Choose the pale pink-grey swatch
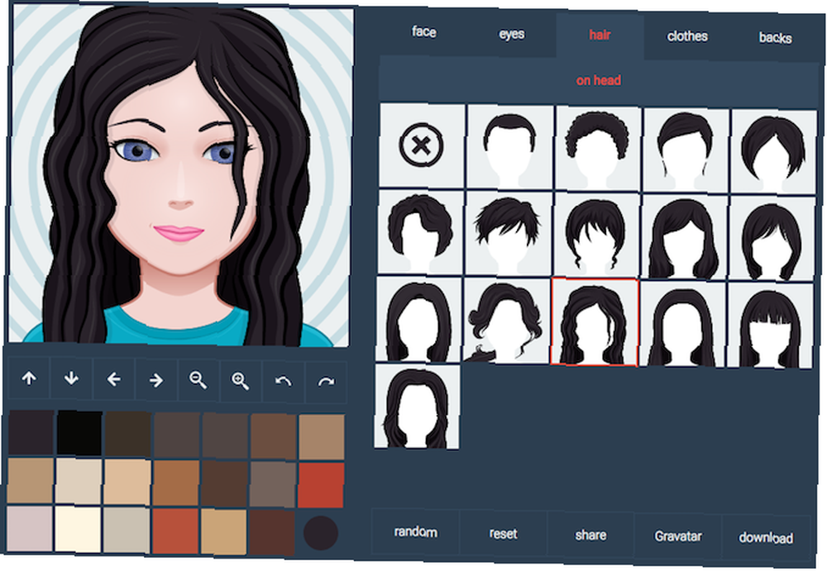Image resolution: width=827 pixels, height=571 pixels. (x=30, y=528)
